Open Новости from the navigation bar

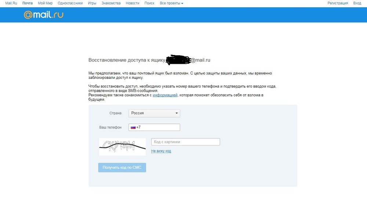pyautogui.click(x=132, y=3)
